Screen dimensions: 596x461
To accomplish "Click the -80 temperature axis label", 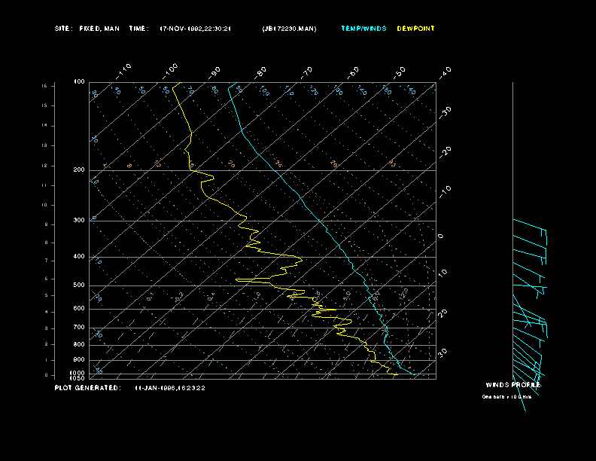I will tap(261, 72).
